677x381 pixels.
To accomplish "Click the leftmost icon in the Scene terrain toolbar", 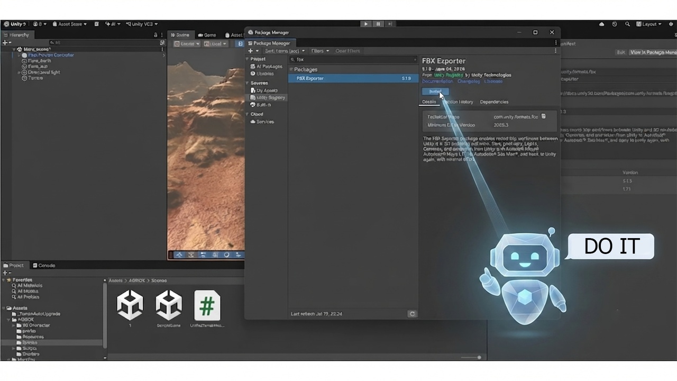I will [x=179, y=255].
